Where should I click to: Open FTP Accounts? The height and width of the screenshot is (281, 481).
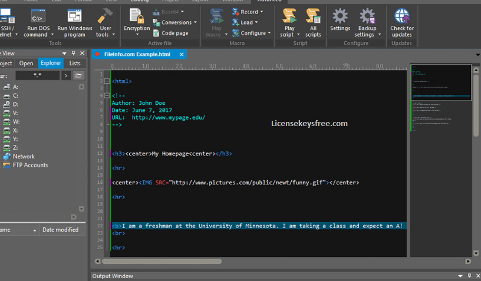[26, 165]
